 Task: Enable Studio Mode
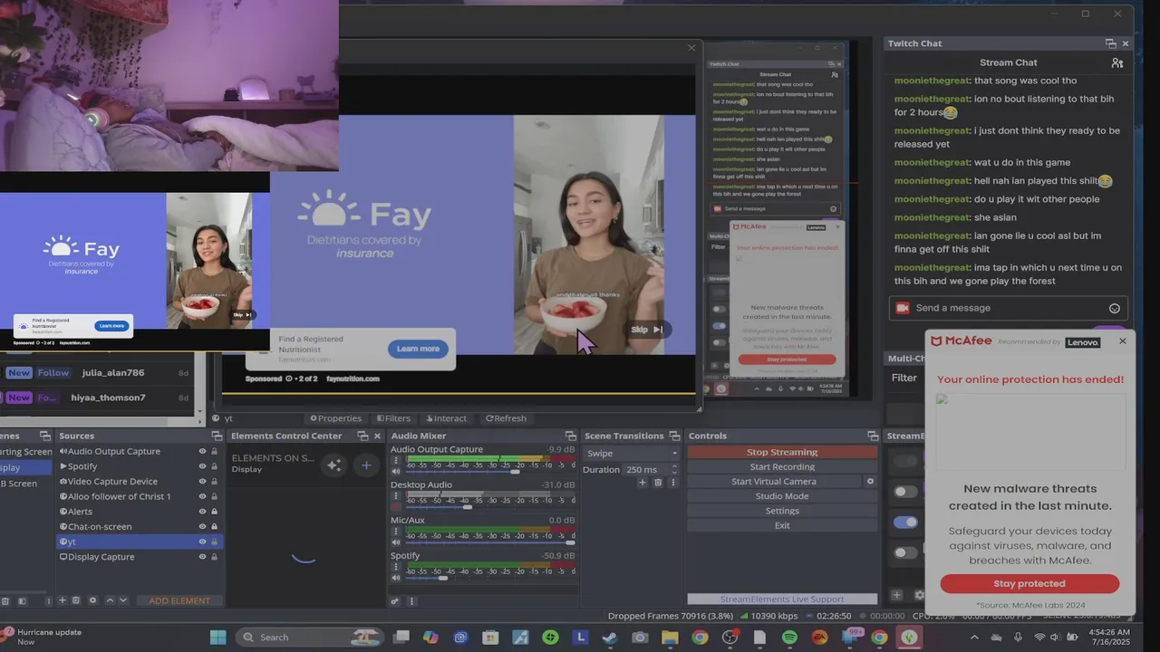pyautogui.click(x=782, y=496)
